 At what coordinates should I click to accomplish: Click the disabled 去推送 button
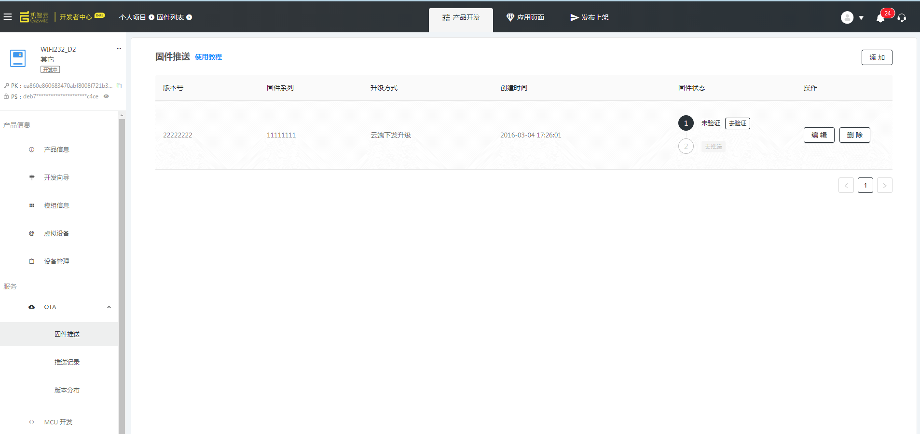pos(714,147)
